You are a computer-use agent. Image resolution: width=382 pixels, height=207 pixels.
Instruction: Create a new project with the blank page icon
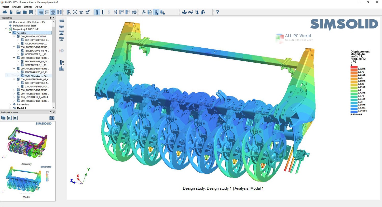[11, 12]
